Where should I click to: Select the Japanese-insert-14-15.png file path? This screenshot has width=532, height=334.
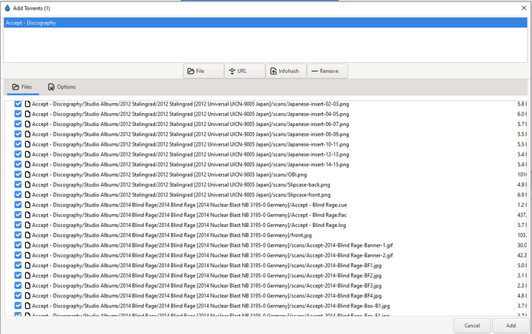[190, 165]
